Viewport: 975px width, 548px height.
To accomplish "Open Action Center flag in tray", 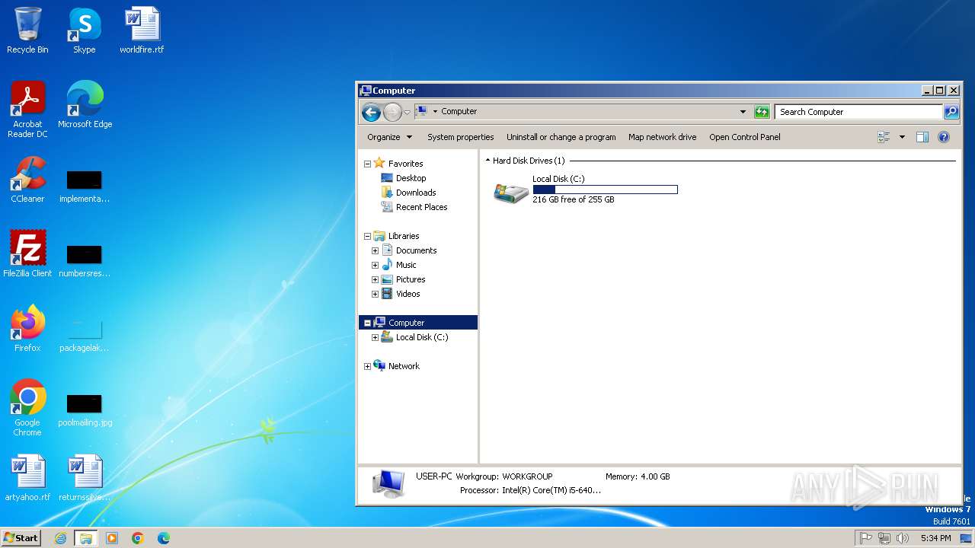I will [865, 538].
